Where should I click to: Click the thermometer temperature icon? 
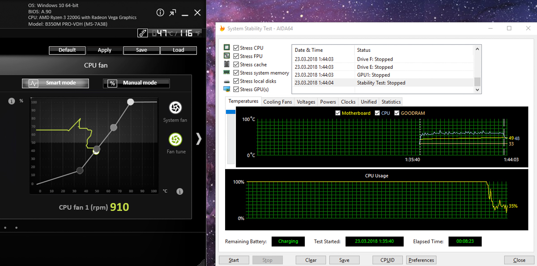(x=143, y=33)
